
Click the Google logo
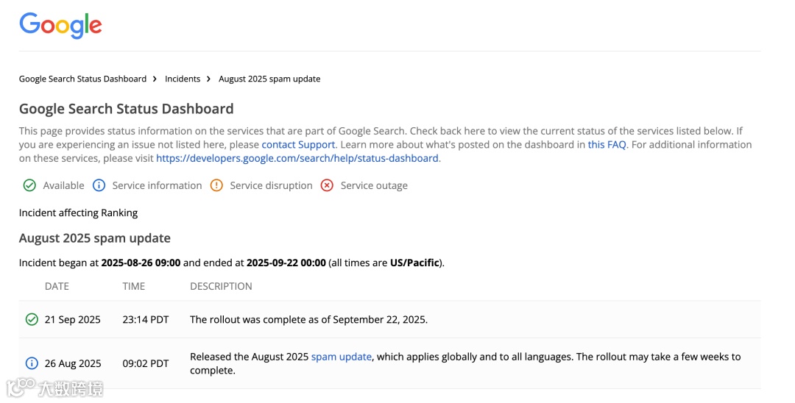[60, 25]
